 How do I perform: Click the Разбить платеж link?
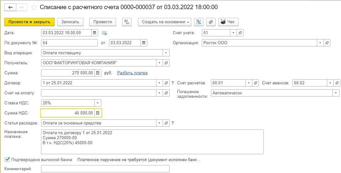point(133,73)
